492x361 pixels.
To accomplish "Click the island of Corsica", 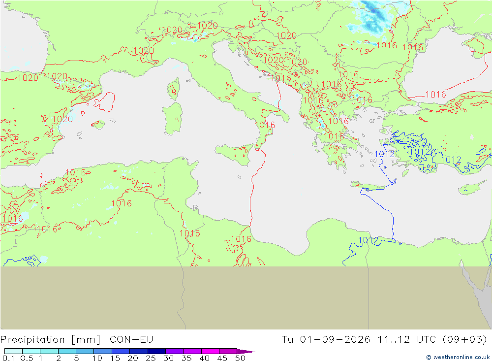I will click(174, 89).
